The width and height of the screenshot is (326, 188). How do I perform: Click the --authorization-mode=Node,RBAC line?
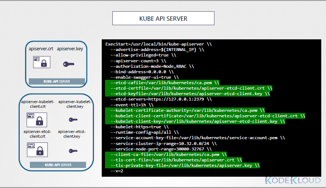pos(152,66)
